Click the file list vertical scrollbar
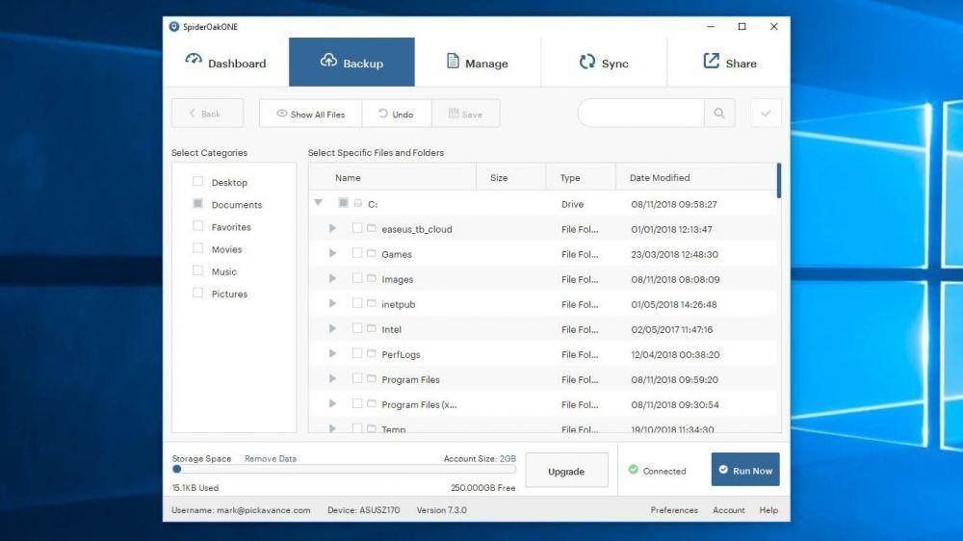963x541 pixels. [779, 181]
